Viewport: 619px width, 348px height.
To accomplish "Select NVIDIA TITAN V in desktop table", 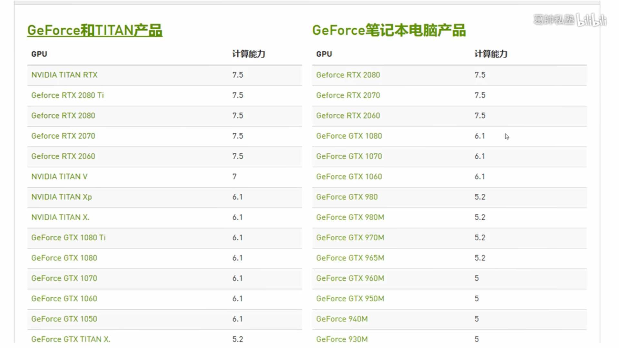I will click(59, 177).
